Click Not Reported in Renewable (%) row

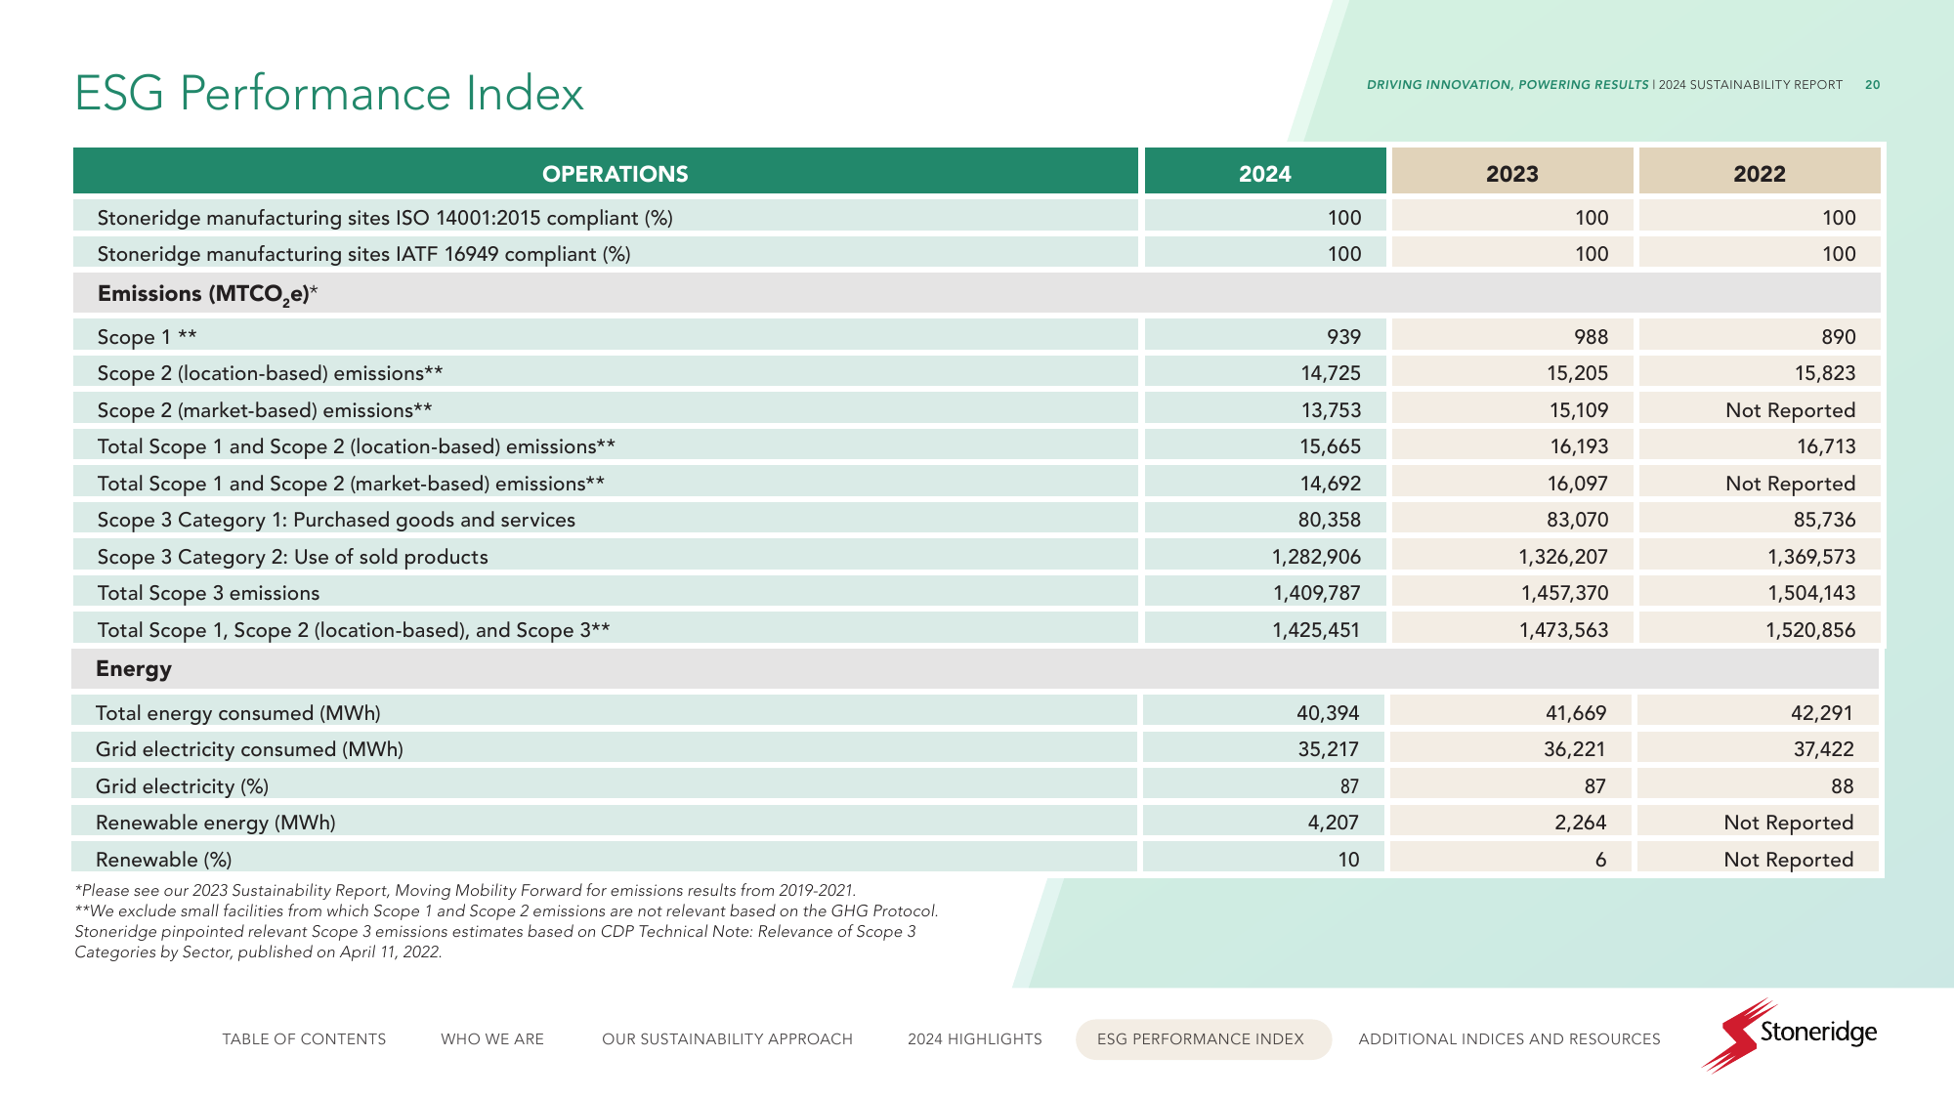[x=1789, y=860]
